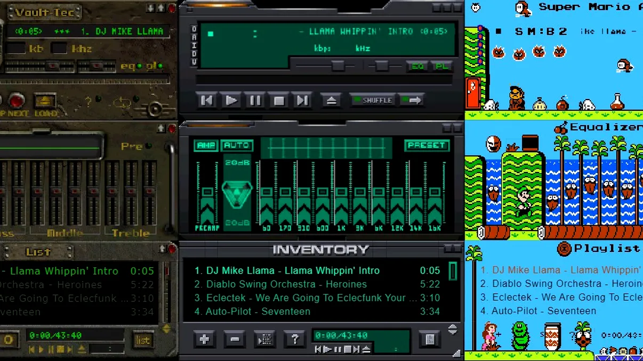
Task: Click the previous track icon in the dark skin
Action: pyautogui.click(x=207, y=100)
